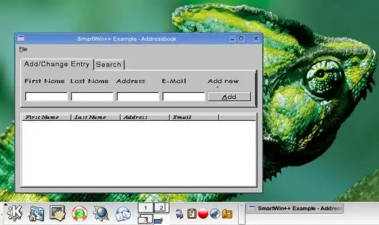Open the KDE K menu launcher
The image size is (379, 225).
14,213
